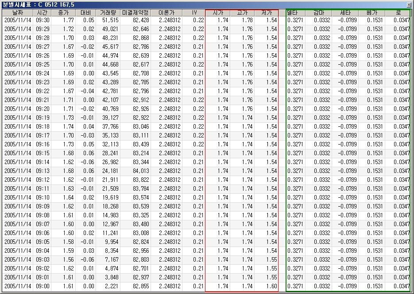The image size is (414, 294).
Task: Click the 세타 column header
Action: click(345, 12)
